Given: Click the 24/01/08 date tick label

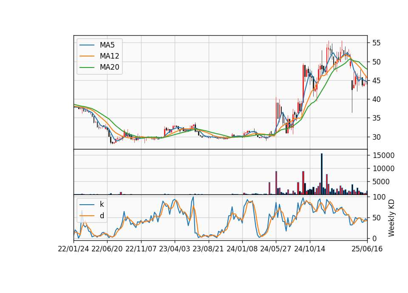Looking at the screenshot, I should coord(242,249).
